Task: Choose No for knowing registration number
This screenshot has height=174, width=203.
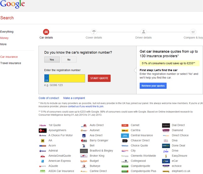Action: (69, 59)
